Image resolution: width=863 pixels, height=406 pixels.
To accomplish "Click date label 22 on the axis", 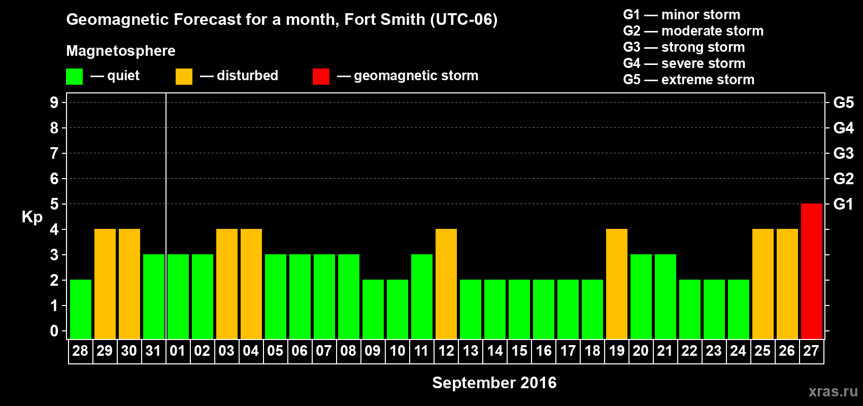I will tap(689, 351).
